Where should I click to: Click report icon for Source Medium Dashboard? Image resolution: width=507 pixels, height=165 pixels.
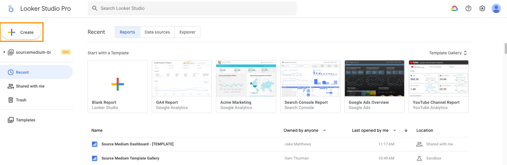[95, 144]
